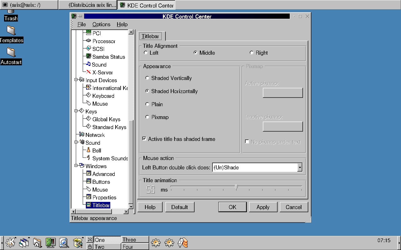
Task: Open the Options menu
Action: [x=101, y=24]
